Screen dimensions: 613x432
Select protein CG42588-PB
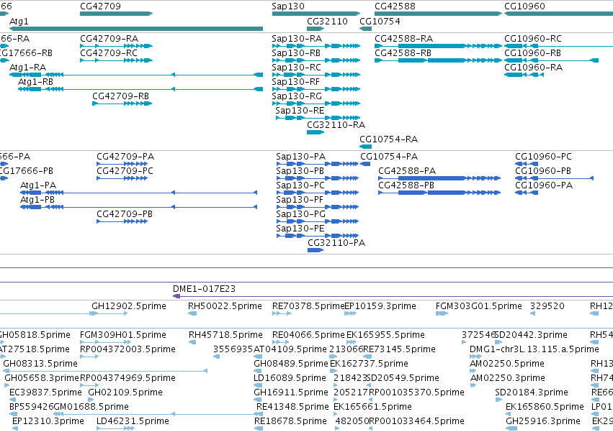tap(439, 193)
